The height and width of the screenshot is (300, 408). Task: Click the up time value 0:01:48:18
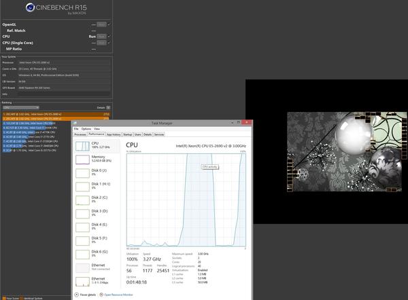tap(137, 282)
